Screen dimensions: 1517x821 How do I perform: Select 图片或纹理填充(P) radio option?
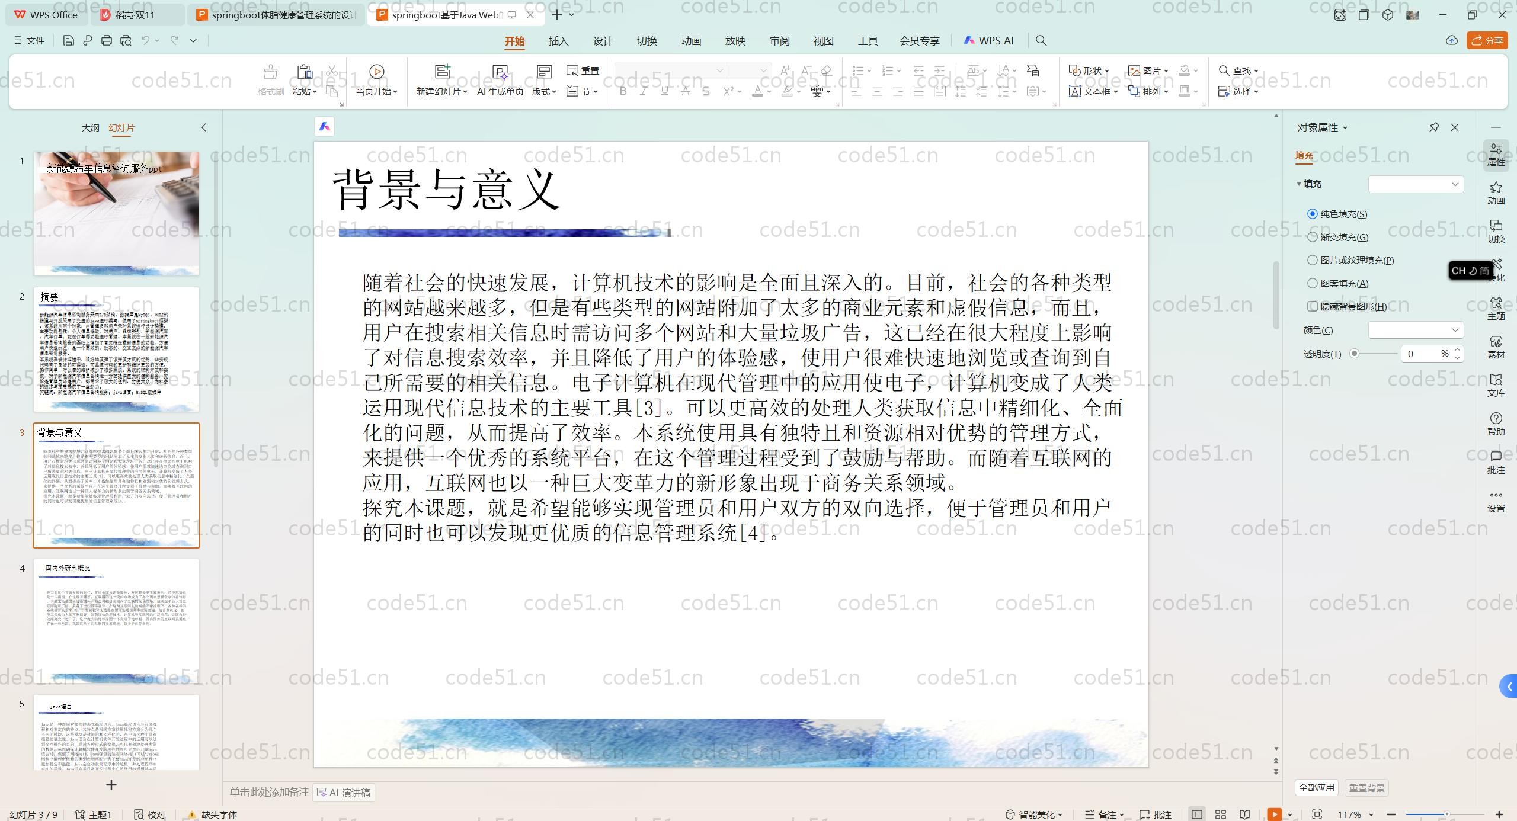click(1313, 260)
